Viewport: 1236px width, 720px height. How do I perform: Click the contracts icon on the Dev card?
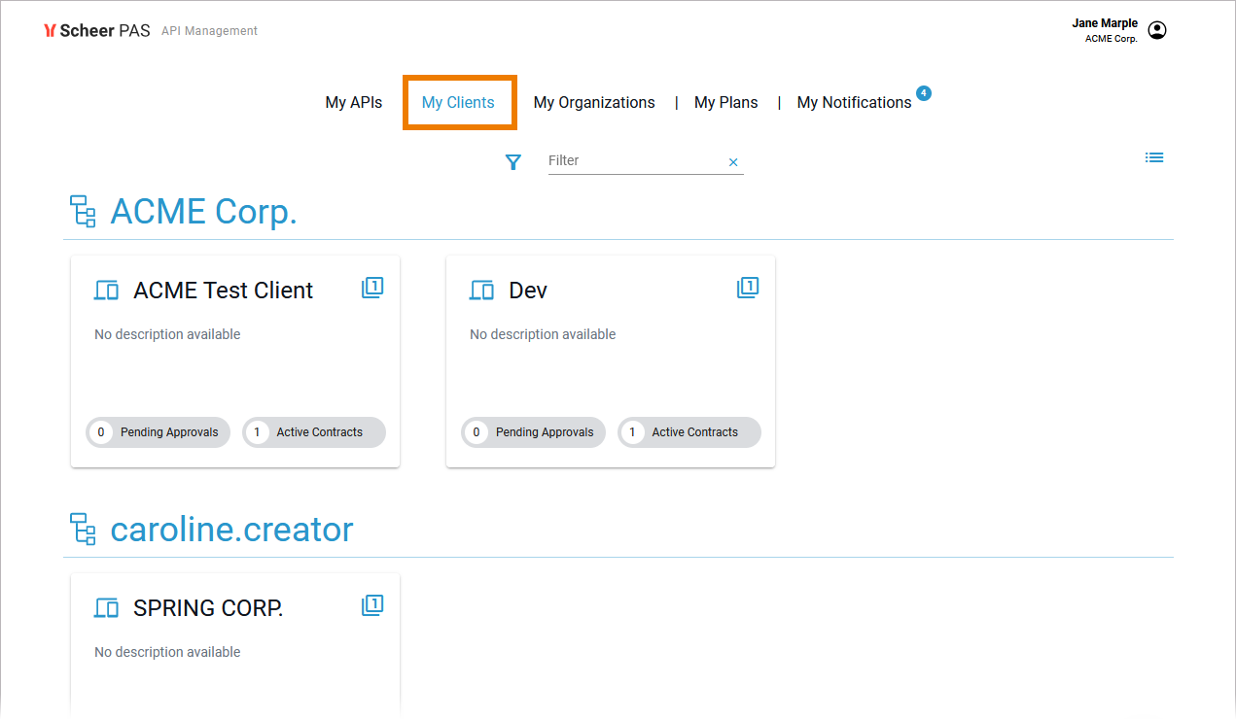tap(747, 288)
